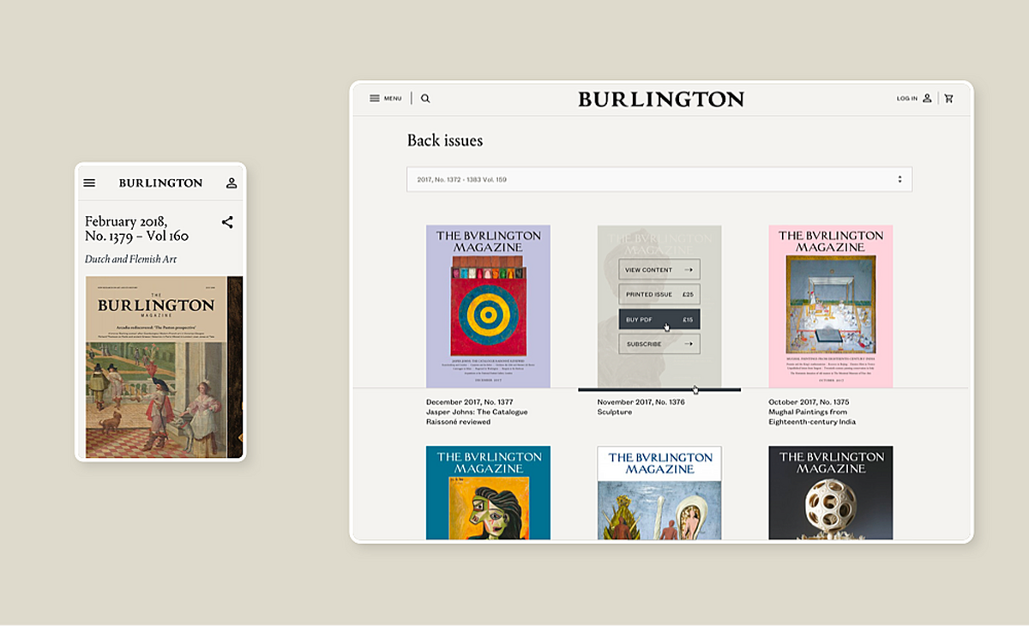Click the shopping cart icon

pyautogui.click(x=948, y=98)
